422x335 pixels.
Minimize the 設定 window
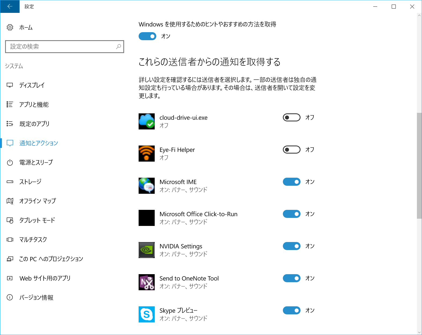[375, 6]
